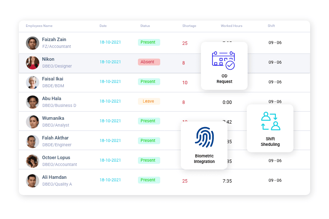329x219 pixels.
Task: Click the Biometric Integration fingerprint icon
Action: pos(204,137)
